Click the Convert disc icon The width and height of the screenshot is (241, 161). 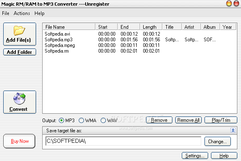[19, 98]
